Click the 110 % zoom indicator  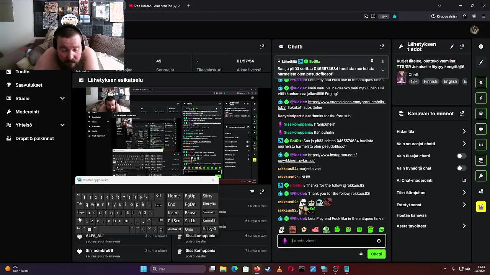384,16
